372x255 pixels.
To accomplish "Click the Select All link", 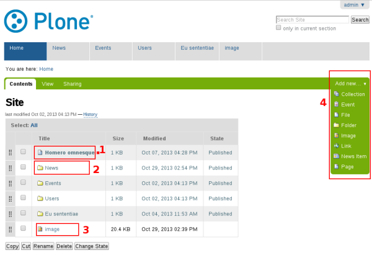I will point(34,125).
